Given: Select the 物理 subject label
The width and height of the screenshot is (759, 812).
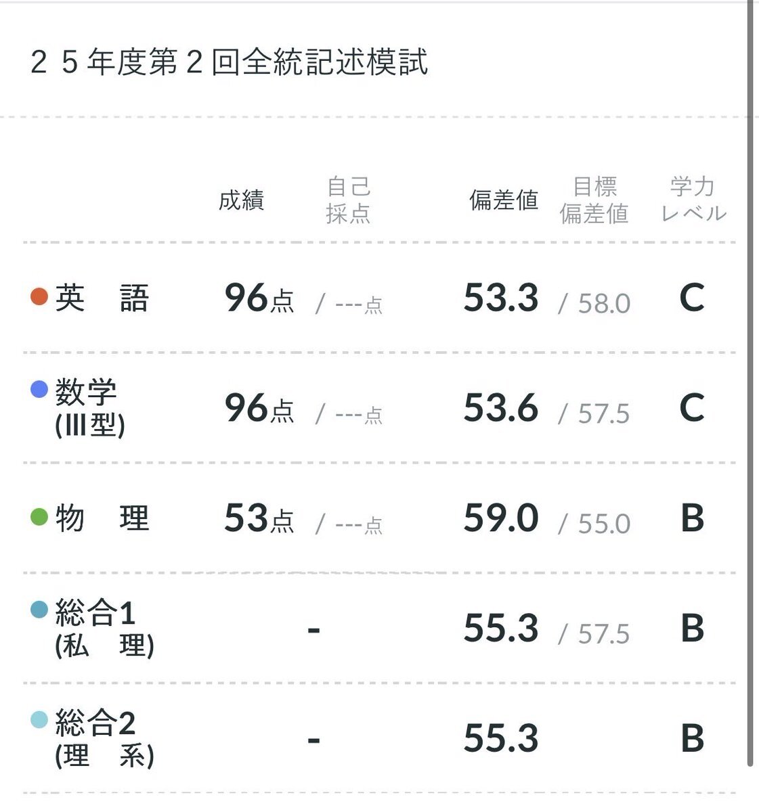Looking at the screenshot, I should (x=102, y=518).
